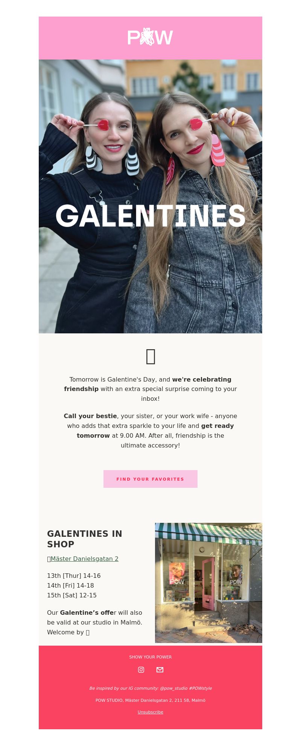Viewport: 301px width, 753px height.
Task: Open the Mäster Danielsgatan 2 link
Action: point(85,559)
